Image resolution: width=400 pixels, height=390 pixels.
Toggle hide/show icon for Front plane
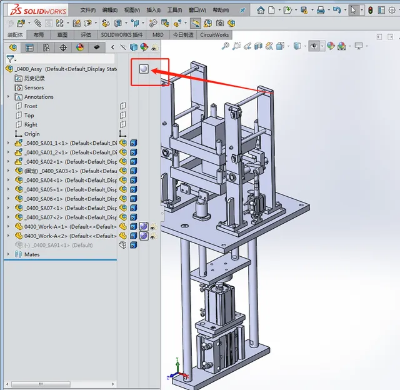pos(122,106)
